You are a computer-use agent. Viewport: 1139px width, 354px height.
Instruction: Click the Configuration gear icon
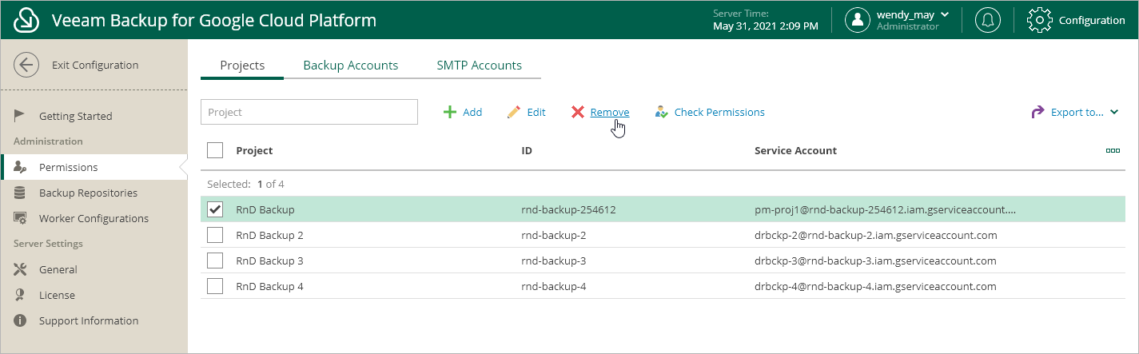click(1039, 20)
